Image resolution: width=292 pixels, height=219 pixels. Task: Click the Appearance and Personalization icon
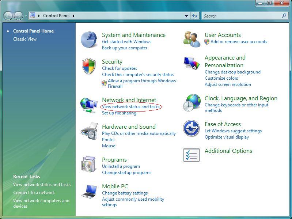click(192, 64)
